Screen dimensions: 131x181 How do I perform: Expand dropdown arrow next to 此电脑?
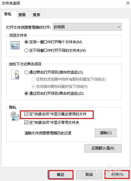[x=119, y=27]
